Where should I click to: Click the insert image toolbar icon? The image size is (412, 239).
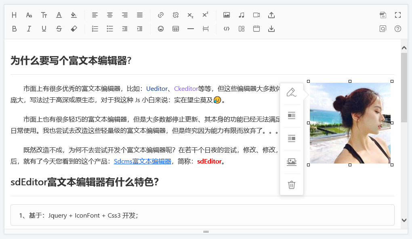[x=227, y=15]
